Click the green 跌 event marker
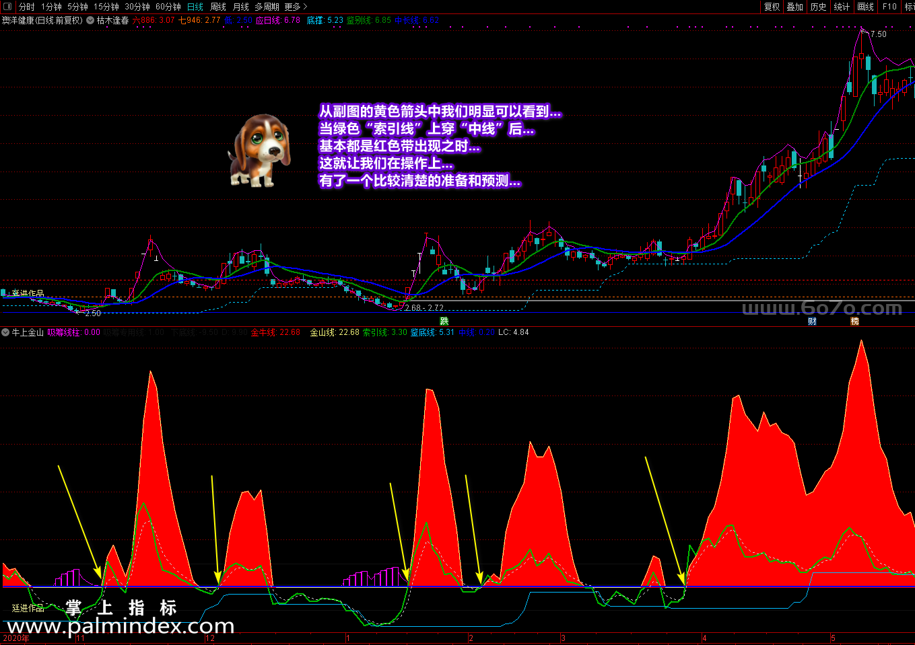This screenshot has width=915, height=645. pos(444,321)
